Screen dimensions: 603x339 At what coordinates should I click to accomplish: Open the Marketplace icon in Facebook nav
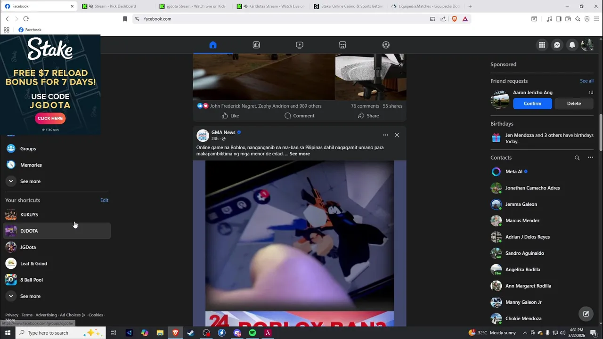coord(342,45)
